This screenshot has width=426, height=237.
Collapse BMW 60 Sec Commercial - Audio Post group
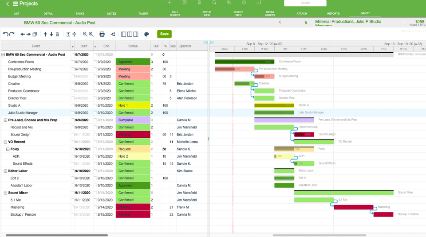coord(3,54)
